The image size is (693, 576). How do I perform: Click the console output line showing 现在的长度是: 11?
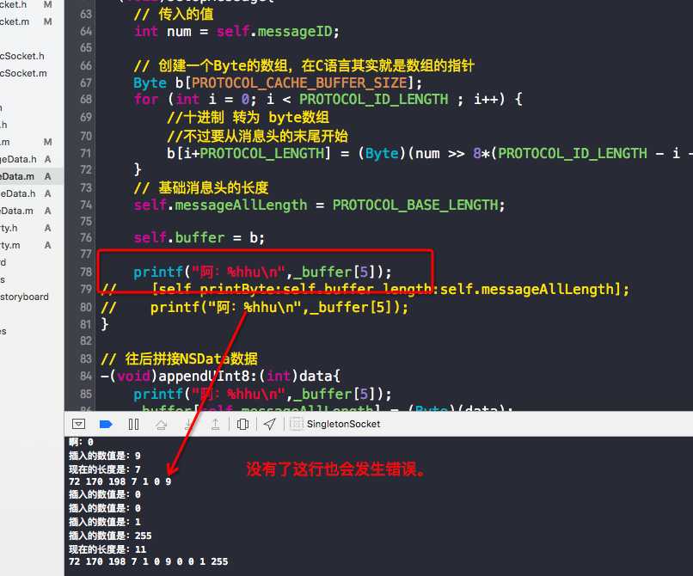pos(107,549)
